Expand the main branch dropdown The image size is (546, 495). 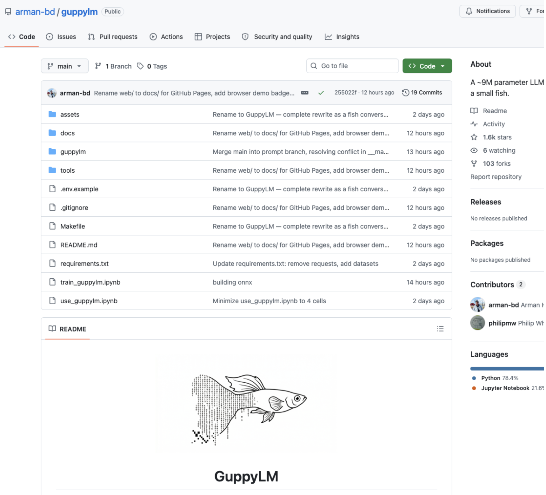point(65,66)
